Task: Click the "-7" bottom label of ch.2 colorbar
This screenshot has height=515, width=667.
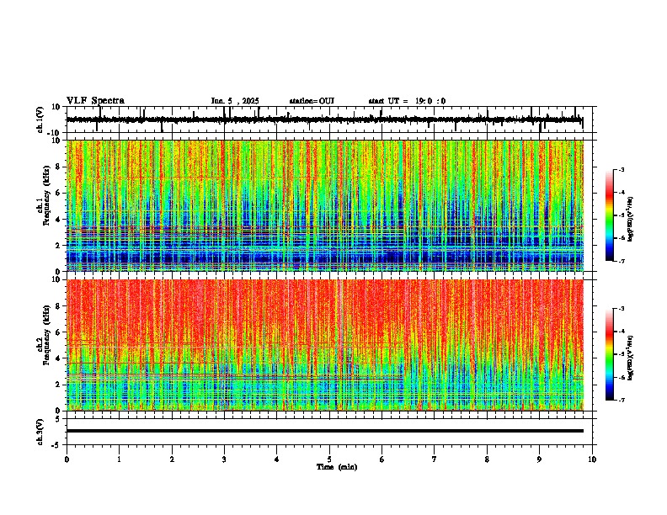Action: (x=621, y=401)
